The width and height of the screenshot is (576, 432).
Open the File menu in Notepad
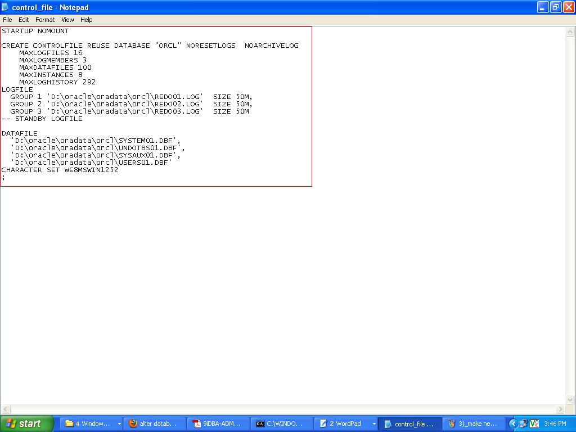(7, 19)
